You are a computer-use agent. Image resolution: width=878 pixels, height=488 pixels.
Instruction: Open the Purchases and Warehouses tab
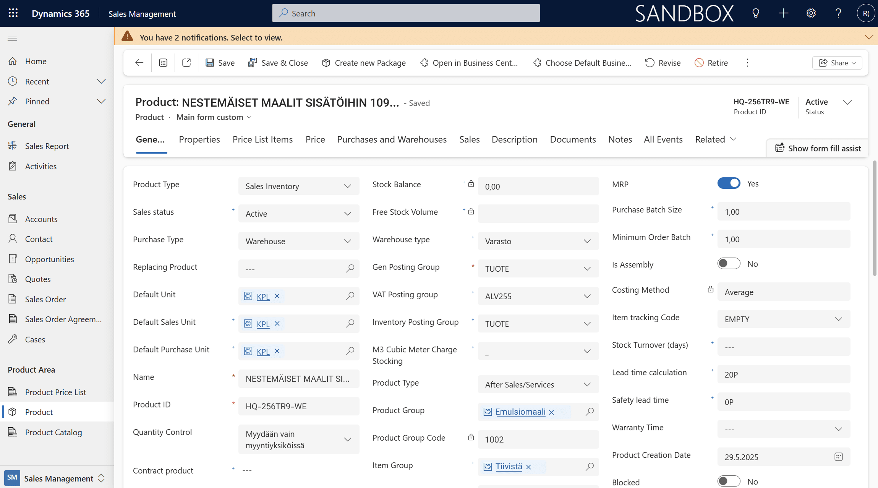392,139
